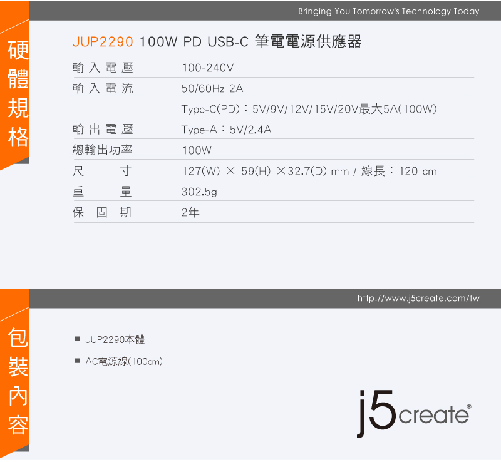Click the 輸入電流 row label
Screen dimensions: 501x462
click(103, 88)
